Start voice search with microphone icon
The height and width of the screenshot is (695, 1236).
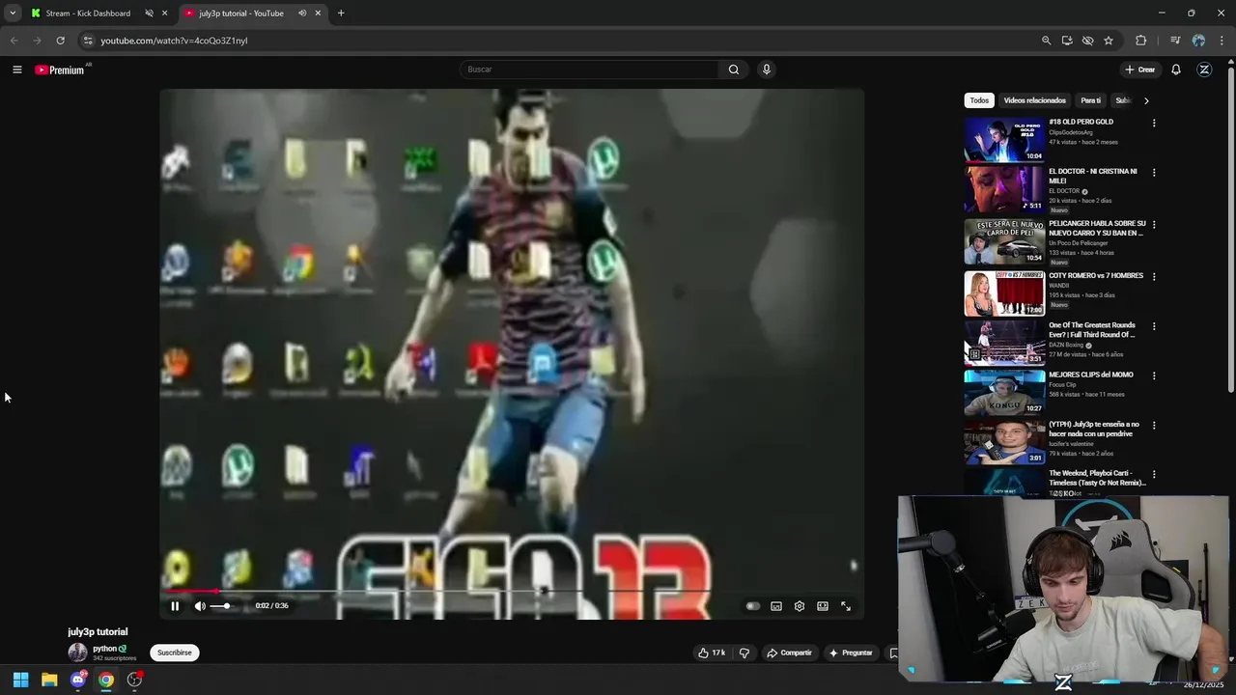click(x=767, y=69)
